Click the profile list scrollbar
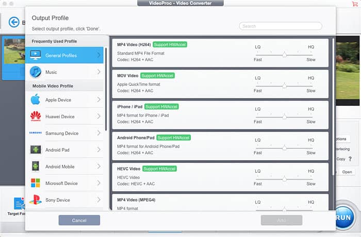Image resolution: width=361 pixels, height=237 pixels. pos(333,107)
